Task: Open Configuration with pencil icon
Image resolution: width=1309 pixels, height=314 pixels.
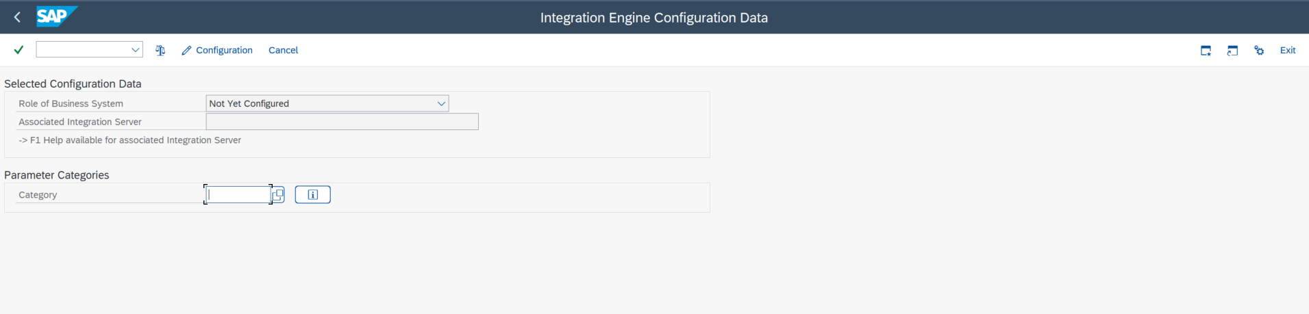Action: pos(216,50)
